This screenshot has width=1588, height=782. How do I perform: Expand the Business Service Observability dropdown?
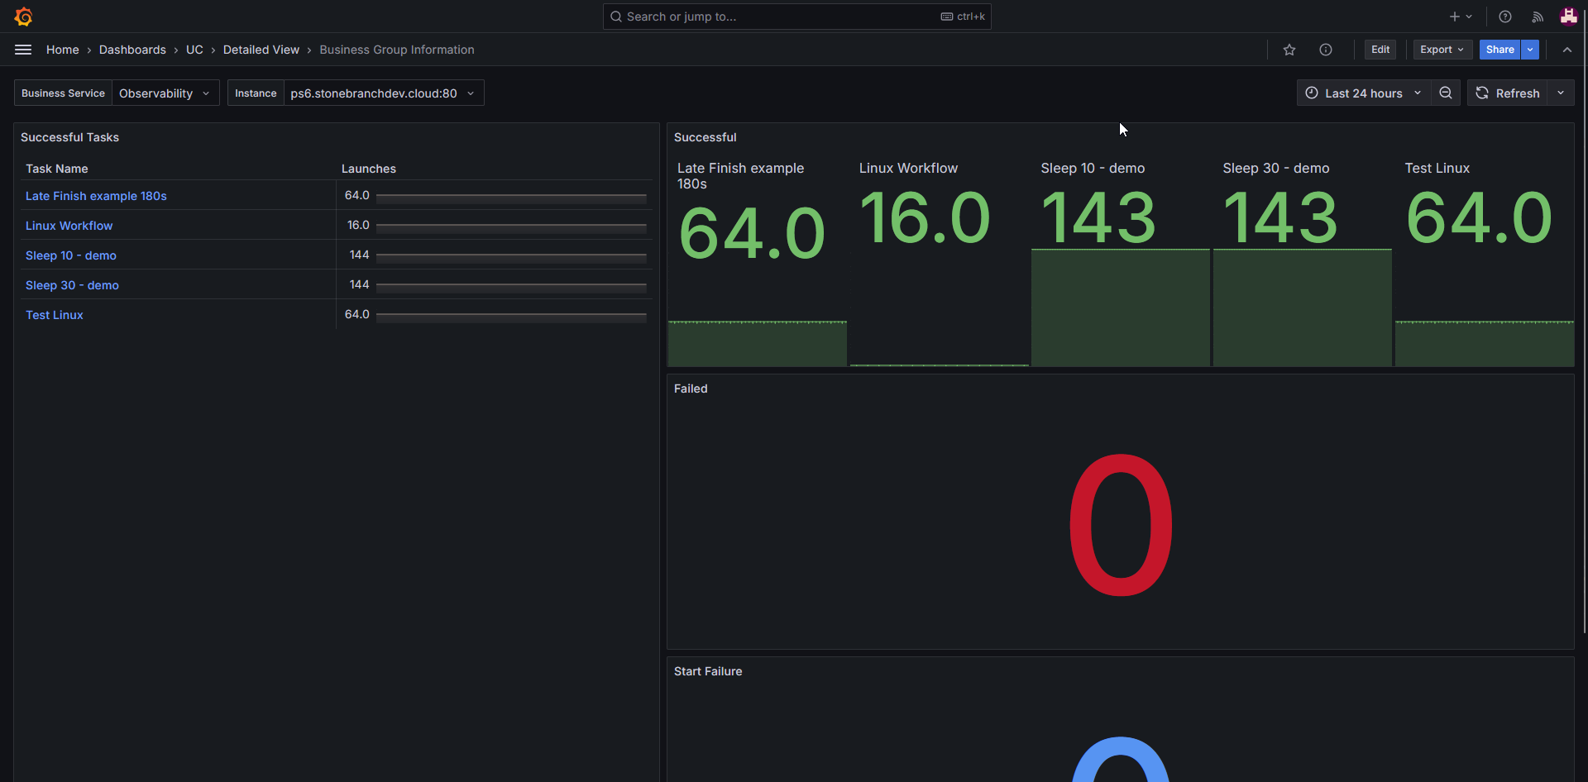click(165, 93)
